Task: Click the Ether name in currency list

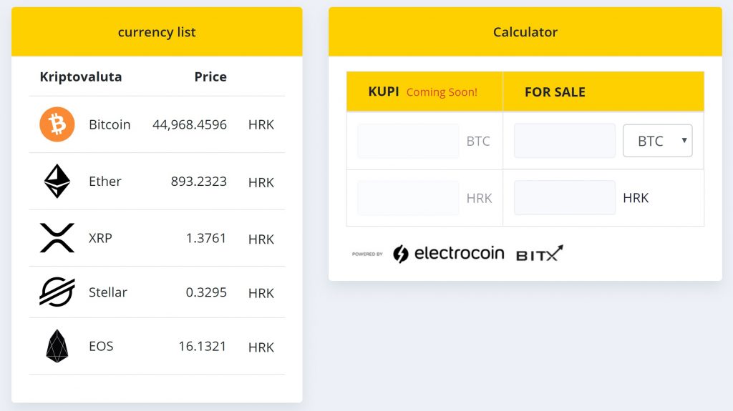Action: 105,182
